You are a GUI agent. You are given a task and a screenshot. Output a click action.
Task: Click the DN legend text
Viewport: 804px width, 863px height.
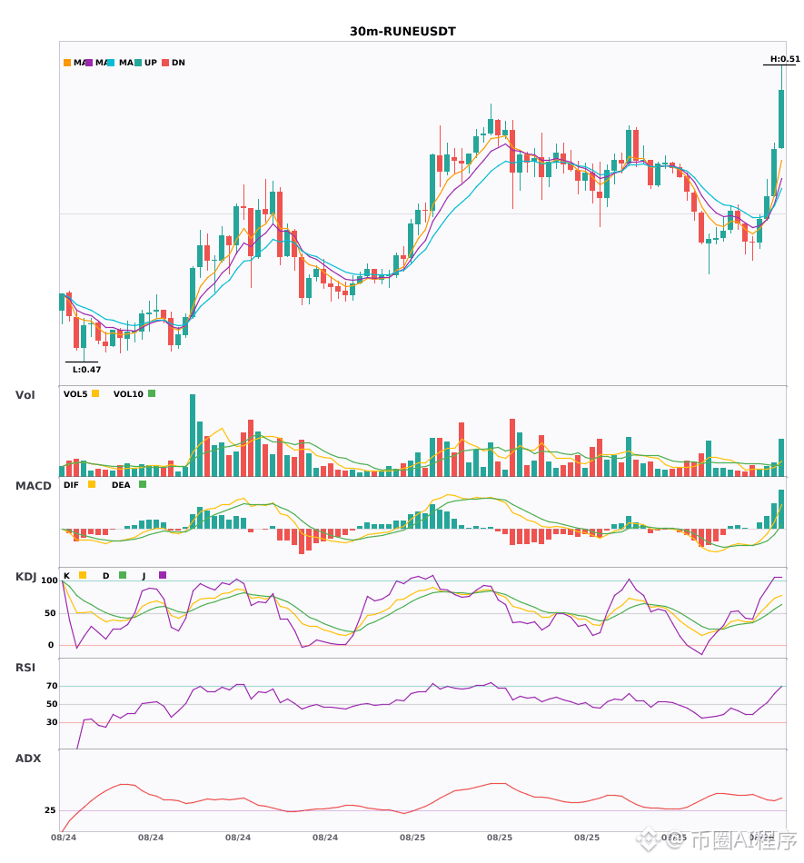(x=178, y=63)
